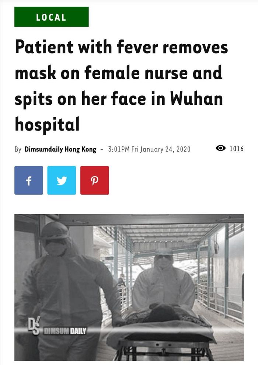Open author link Dimsumdaily Hong Kong
The height and width of the screenshot is (365, 258).
(60, 149)
